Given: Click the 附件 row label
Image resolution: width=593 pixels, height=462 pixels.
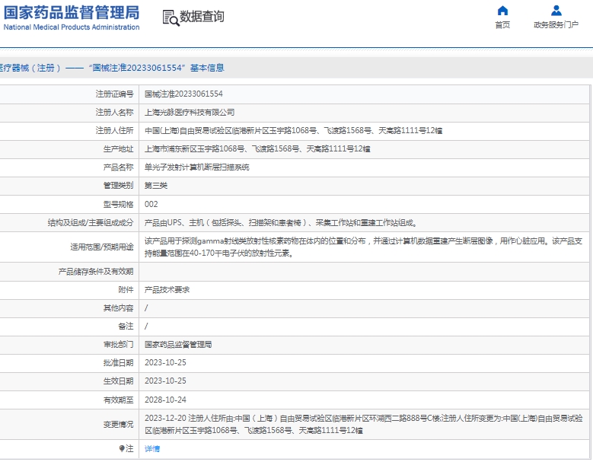Looking at the screenshot, I should coord(126,290).
